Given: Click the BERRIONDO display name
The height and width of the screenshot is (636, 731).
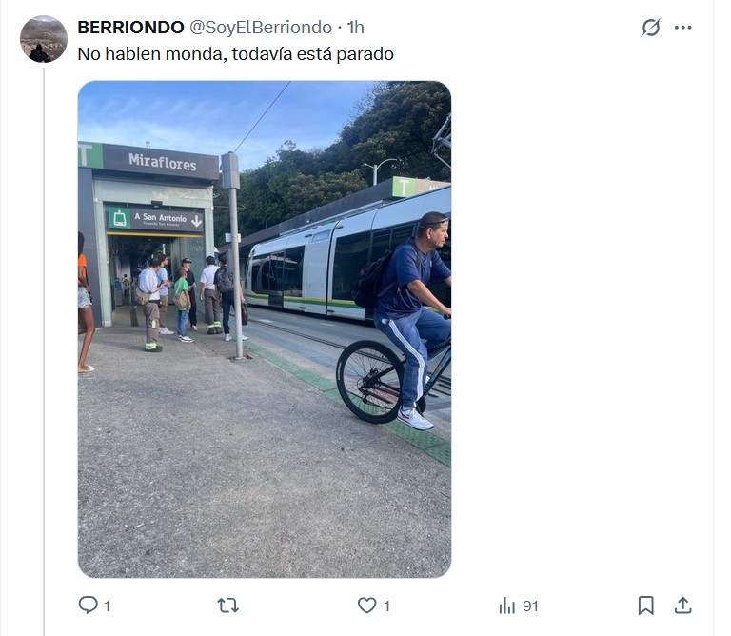Looking at the screenshot, I should point(132,27).
